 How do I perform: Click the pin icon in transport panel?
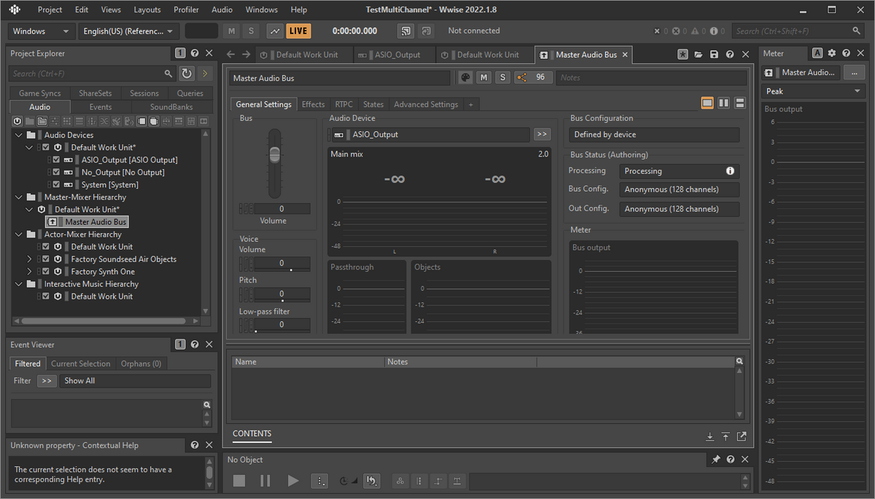716,460
